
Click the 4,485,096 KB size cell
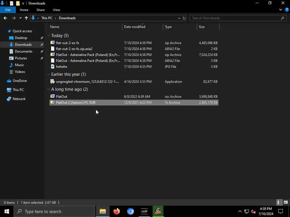coord(208,43)
